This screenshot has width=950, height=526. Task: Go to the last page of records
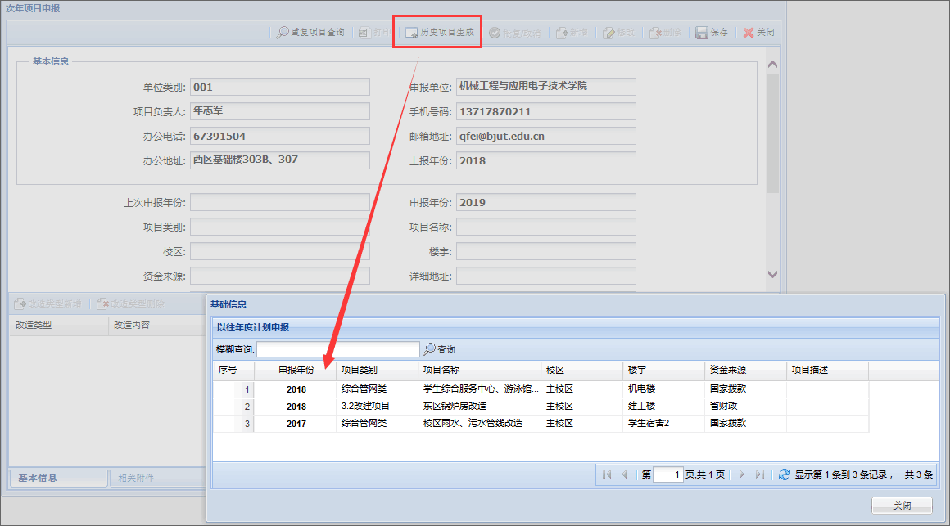tap(759, 474)
